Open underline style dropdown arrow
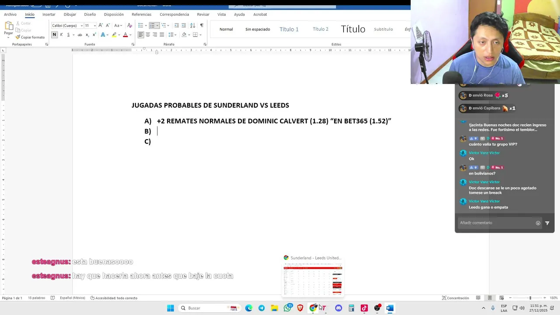The image size is (560, 315). click(73, 35)
